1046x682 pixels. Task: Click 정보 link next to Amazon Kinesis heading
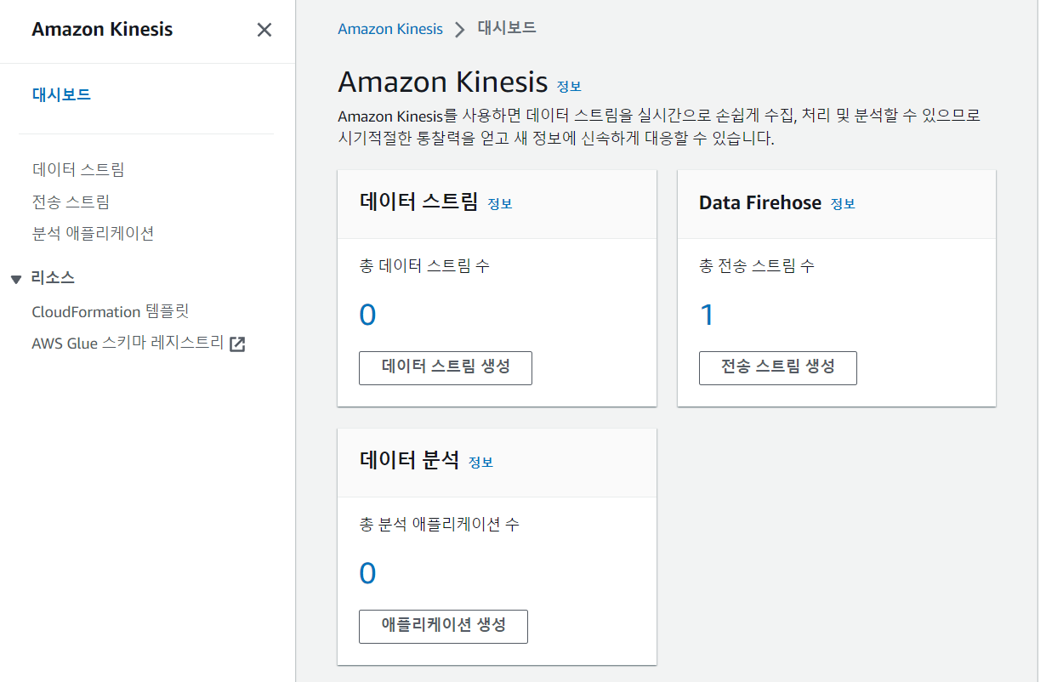(569, 86)
